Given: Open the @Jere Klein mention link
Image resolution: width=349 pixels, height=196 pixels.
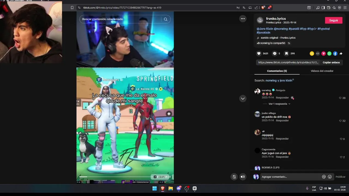Looking at the screenshot, I should click(264, 29).
